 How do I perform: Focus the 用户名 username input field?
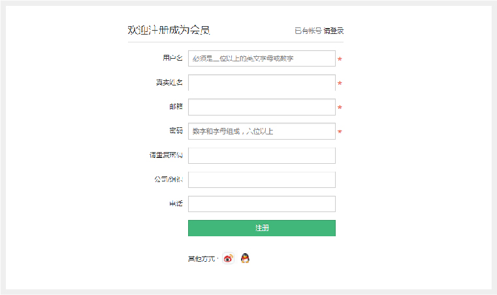pyautogui.click(x=262, y=58)
